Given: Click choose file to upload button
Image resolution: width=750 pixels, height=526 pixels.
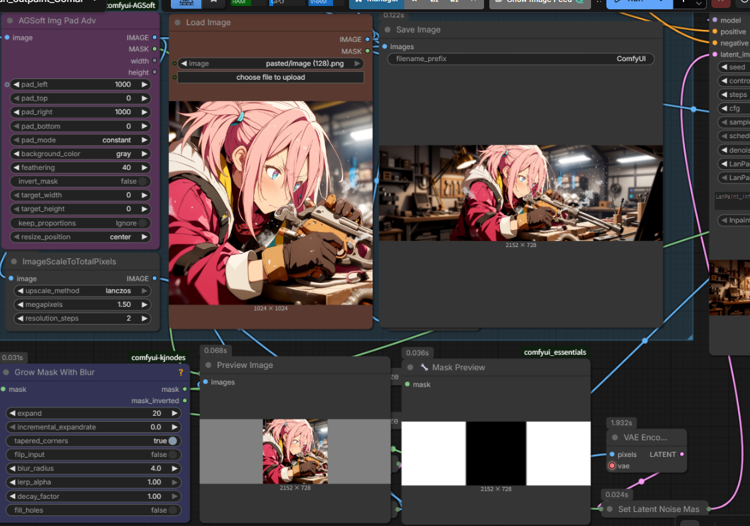Looking at the screenshot, I should pyautogui.click(x=271, y=78).
